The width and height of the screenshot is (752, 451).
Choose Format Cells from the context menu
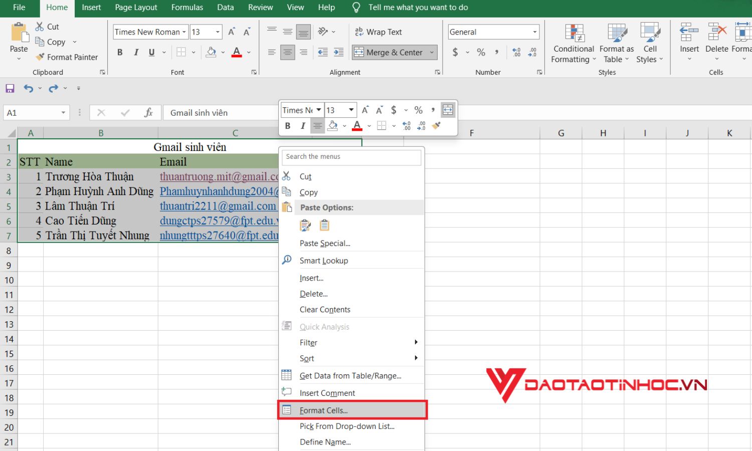pyautogui.click(x=323, y=410)
